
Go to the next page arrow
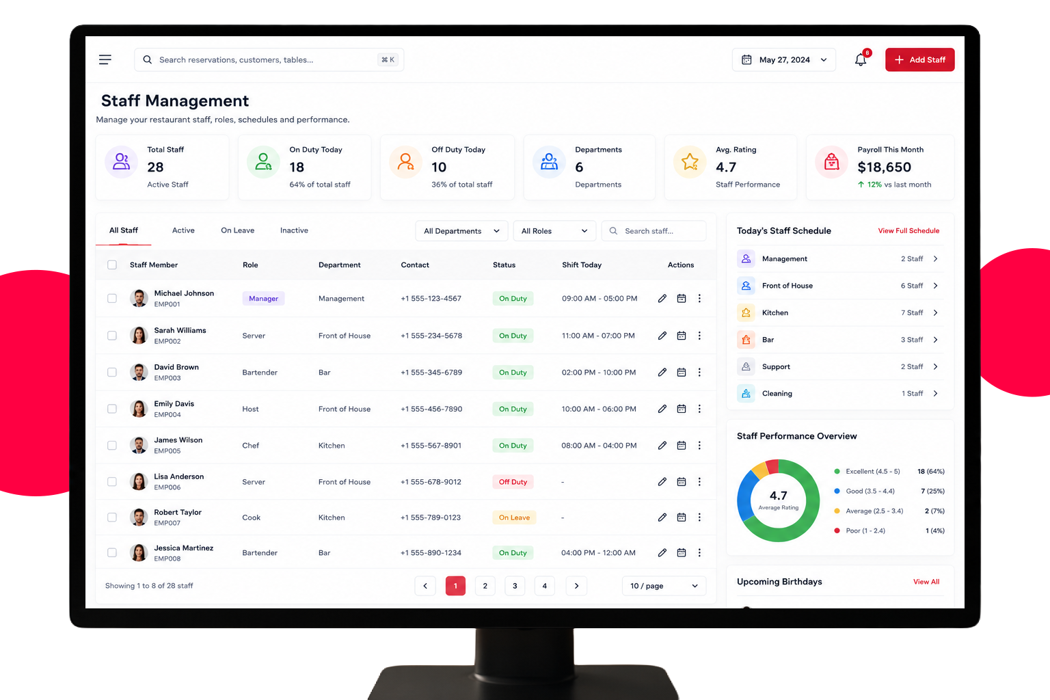click(x=577, y=586)
